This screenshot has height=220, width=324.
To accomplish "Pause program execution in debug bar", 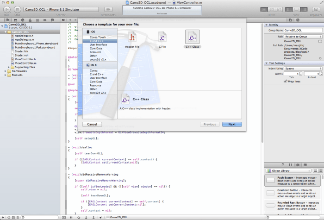I will pos(71,217).
